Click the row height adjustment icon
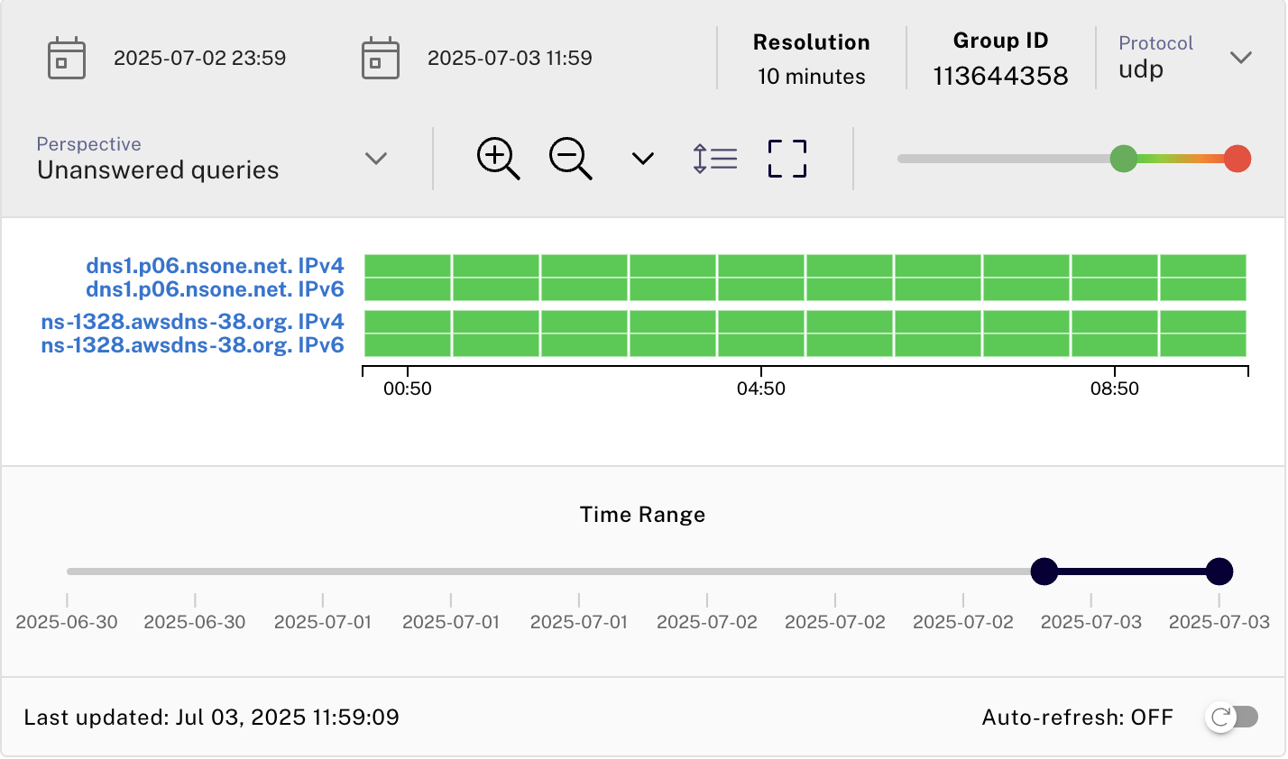 [x=713, y=158]
